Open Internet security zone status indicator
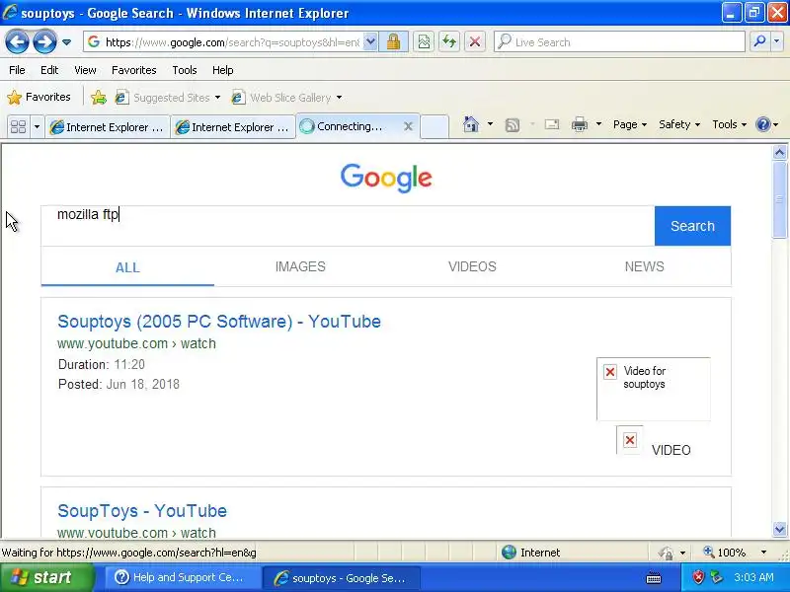The width and height of the screenshot is (790, 592). [531, 553]
